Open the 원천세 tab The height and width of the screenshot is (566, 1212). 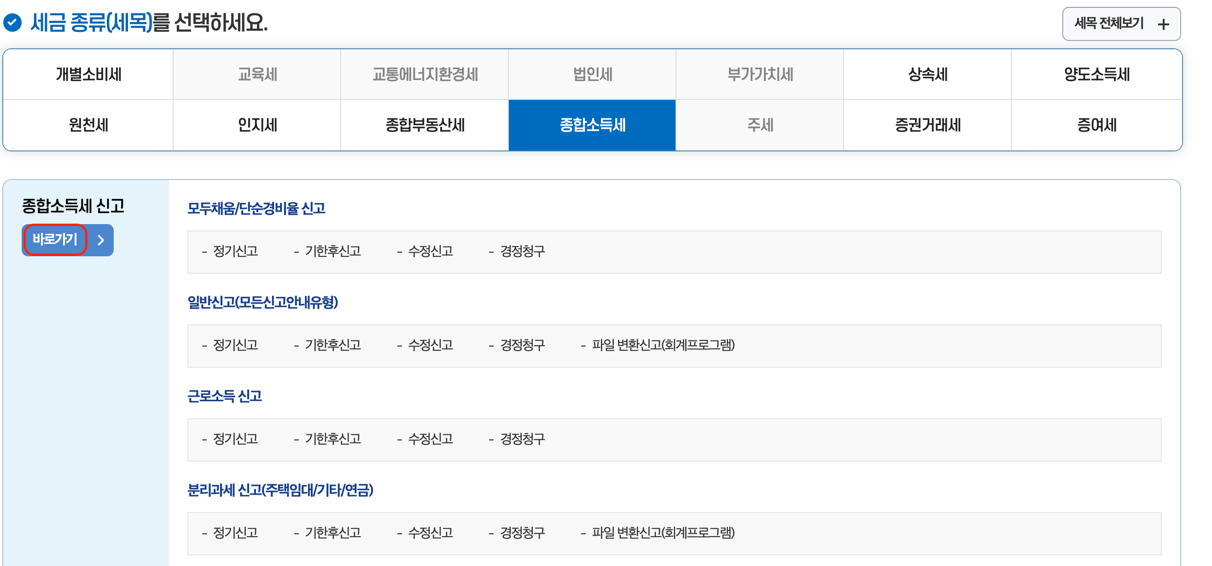point(88,125)
